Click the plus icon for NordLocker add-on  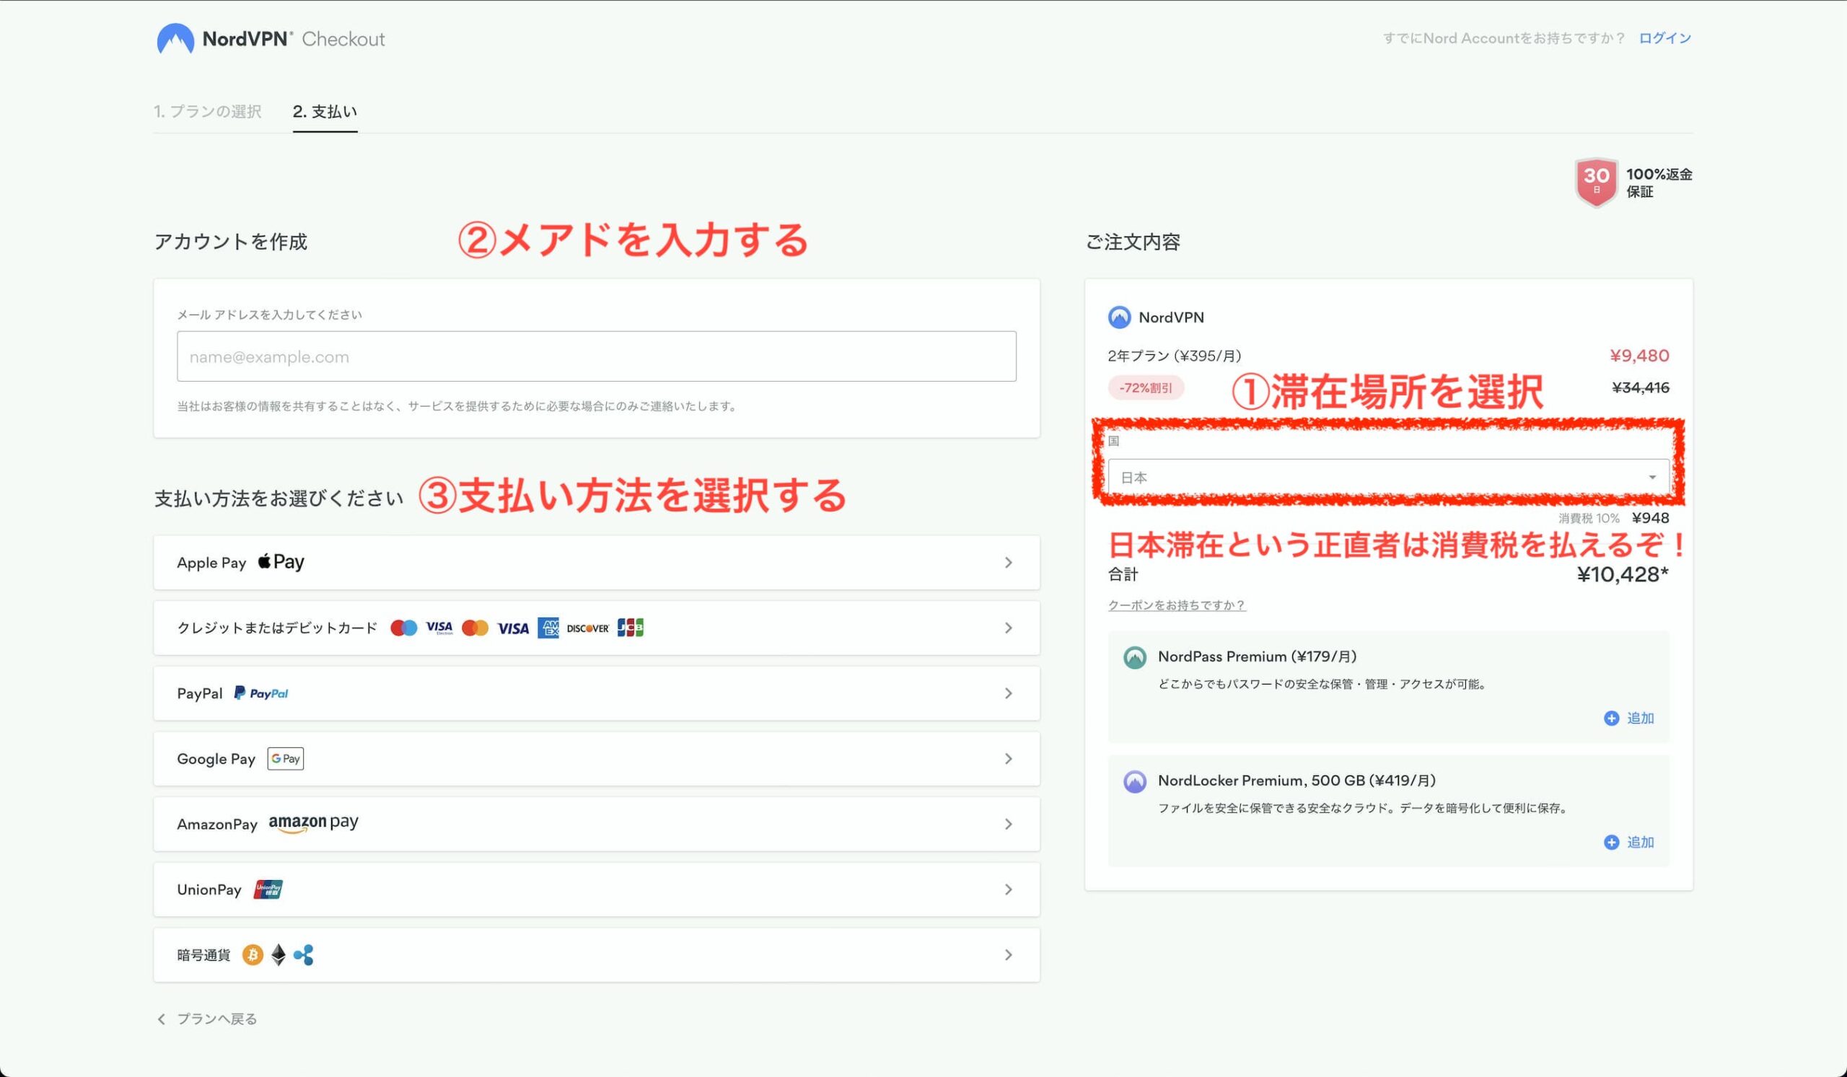1611,843
